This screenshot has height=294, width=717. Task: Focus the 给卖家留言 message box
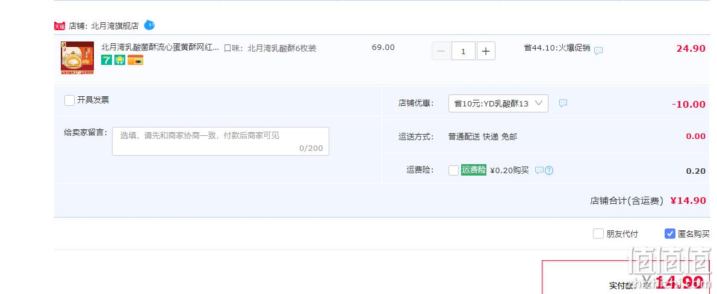click(220, 141)
